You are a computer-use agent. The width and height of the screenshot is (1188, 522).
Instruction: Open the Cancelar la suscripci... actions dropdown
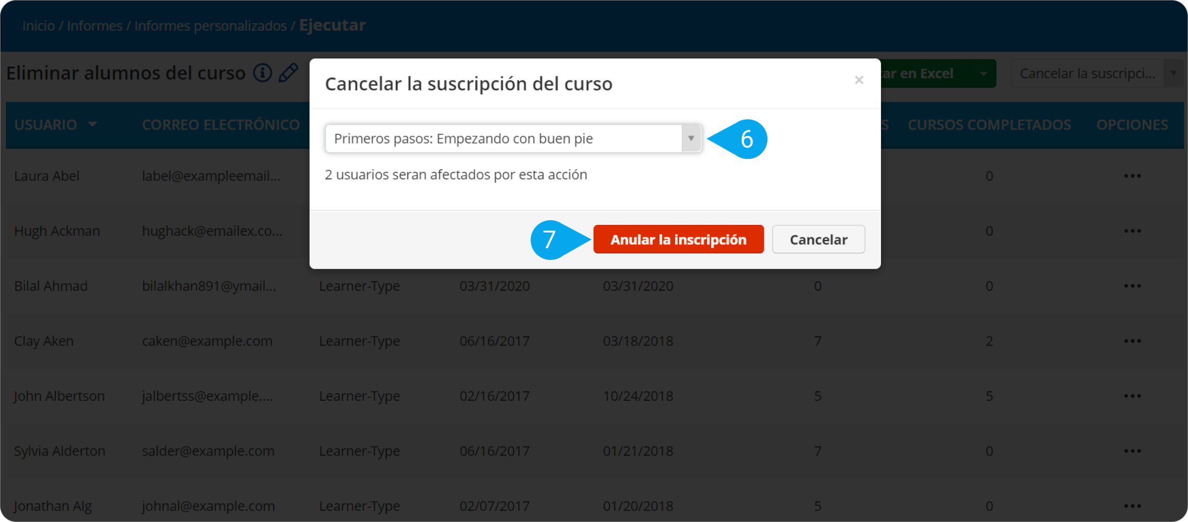[x=1096, y=74]
